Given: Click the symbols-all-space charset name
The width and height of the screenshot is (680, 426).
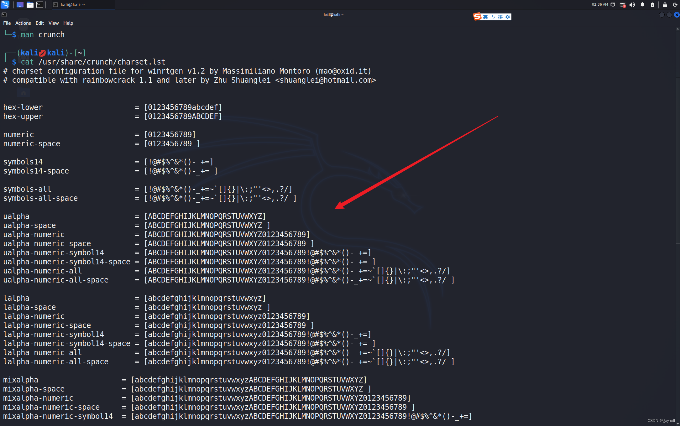Looking at the screenshot, I should (40, 198).
